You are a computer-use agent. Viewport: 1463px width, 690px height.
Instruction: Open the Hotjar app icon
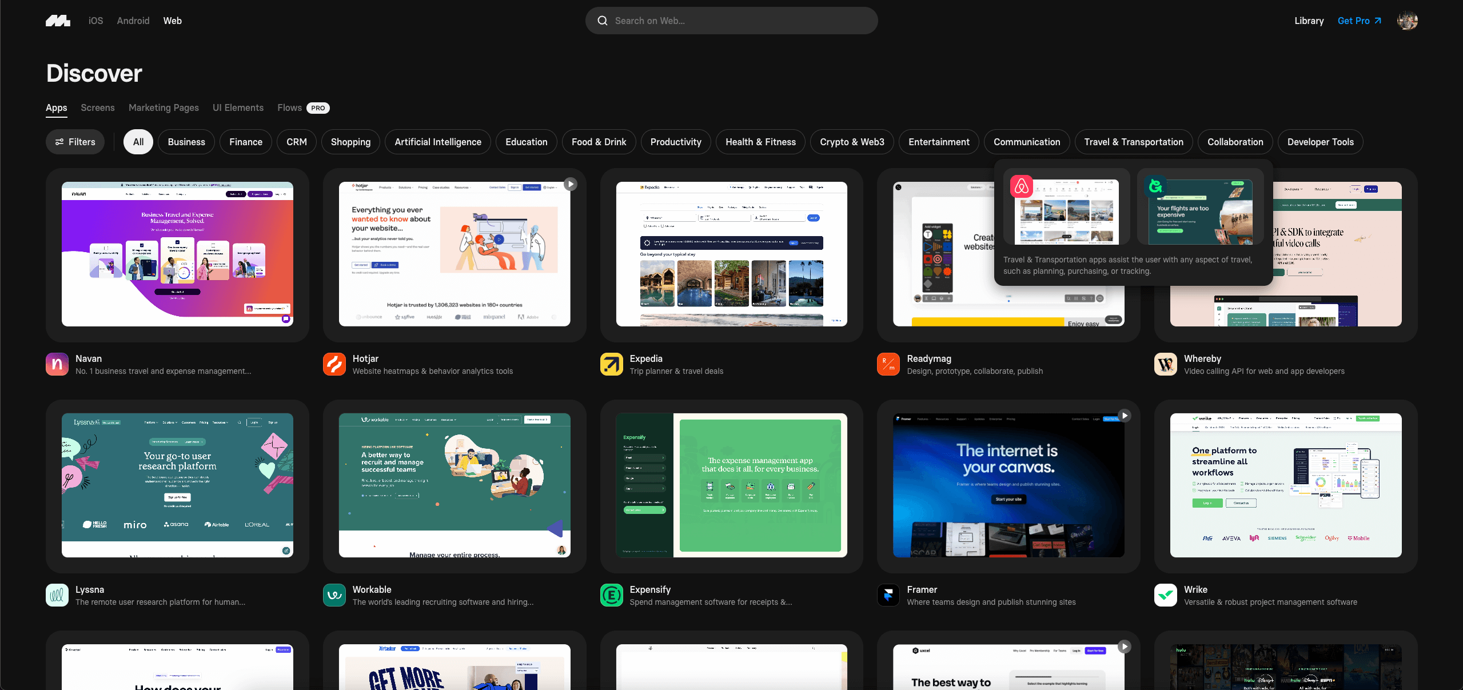tap(334, 364)
